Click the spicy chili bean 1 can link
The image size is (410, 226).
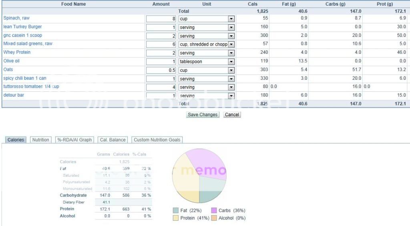coord(25,78)
